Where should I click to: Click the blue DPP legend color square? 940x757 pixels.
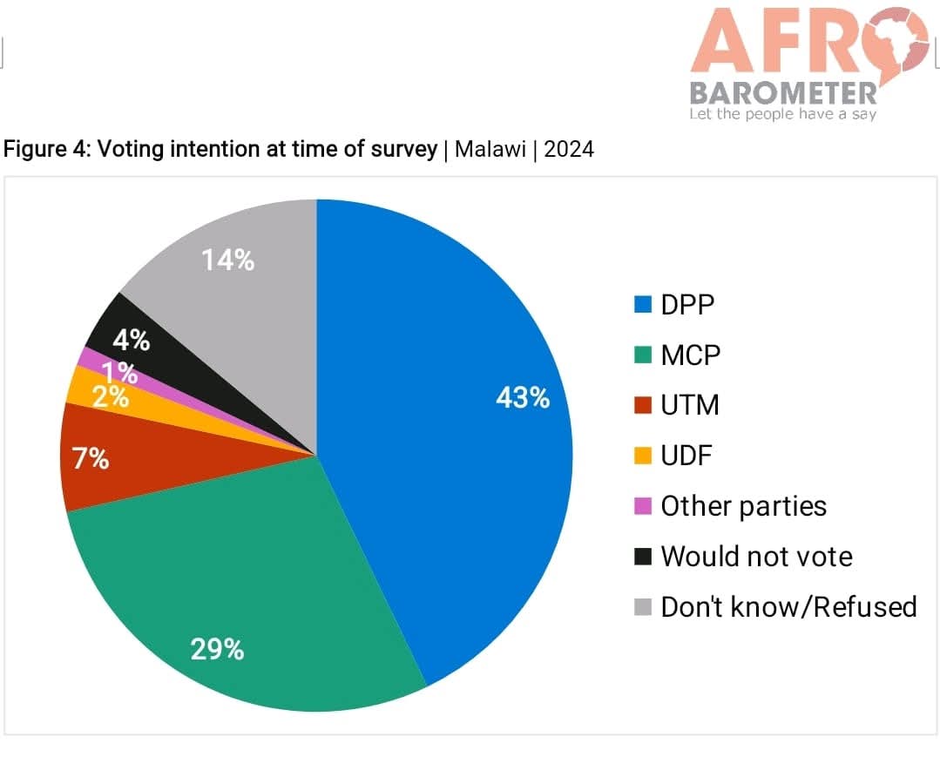coord(643,305)
